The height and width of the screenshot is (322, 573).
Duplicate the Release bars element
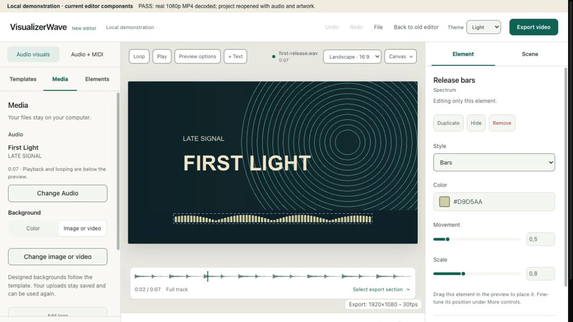(448, 123)
